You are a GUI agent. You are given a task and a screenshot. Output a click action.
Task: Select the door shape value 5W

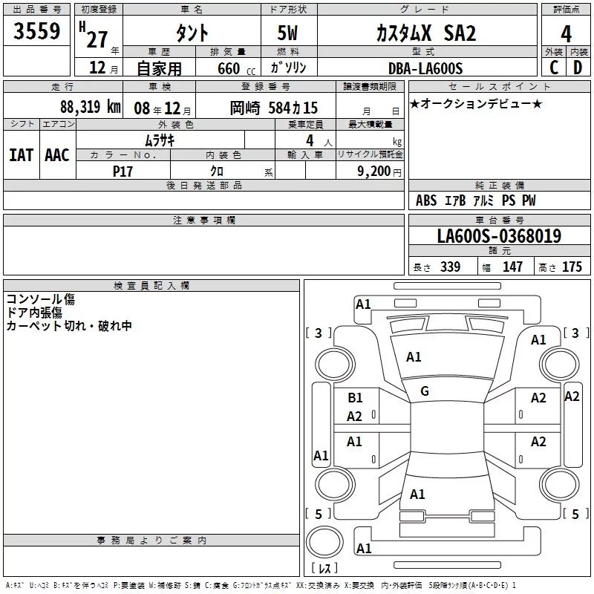[x=288, y=33]
